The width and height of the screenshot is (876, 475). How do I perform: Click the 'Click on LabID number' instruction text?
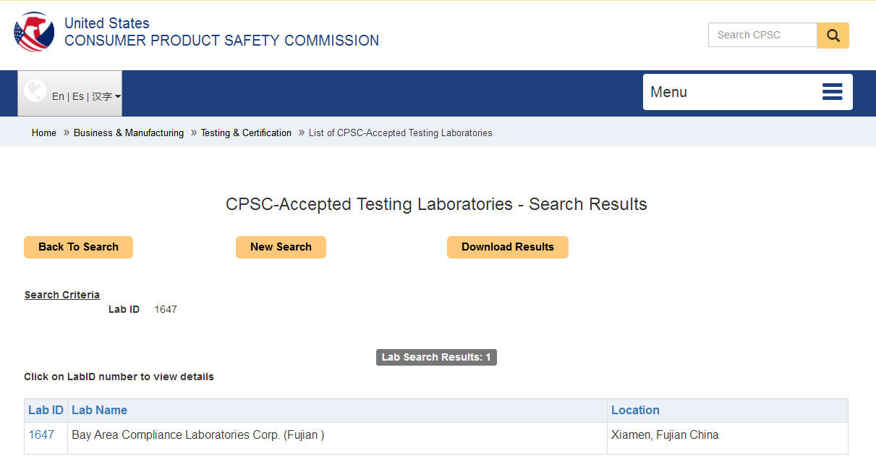(x=119, y=377)
